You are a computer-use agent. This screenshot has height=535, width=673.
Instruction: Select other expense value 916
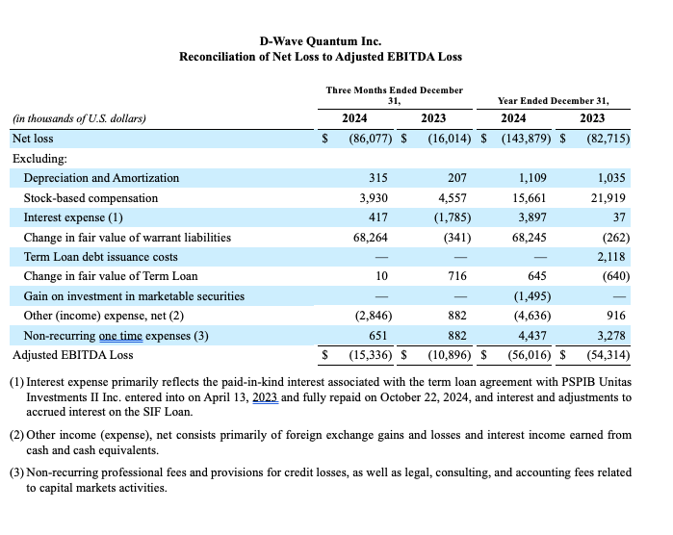click(616, 316)
